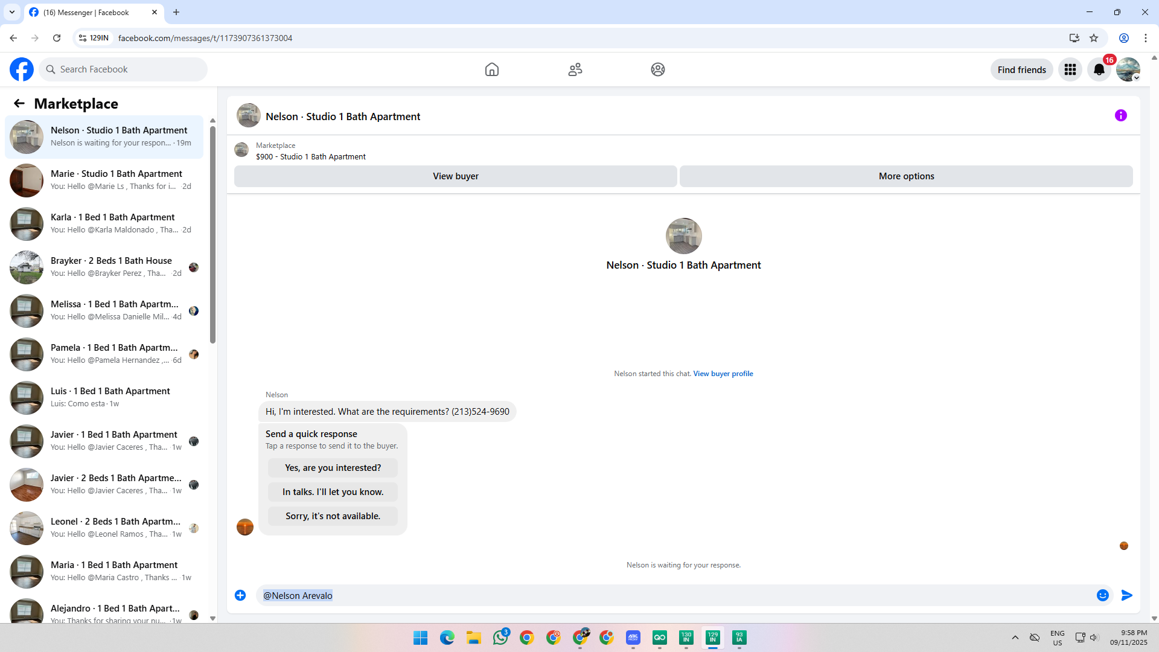Open Javier 2 Beds 1 Bath Apartment chat
Image resolution: width=1159 pixels, height=652 pixels.
[x=104, y=485]
